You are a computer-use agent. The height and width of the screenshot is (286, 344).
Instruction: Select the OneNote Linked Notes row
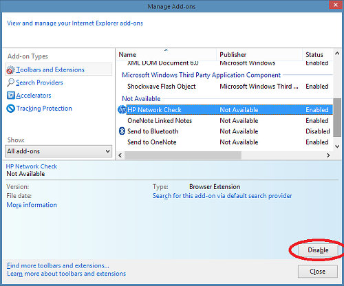point(225,120)
